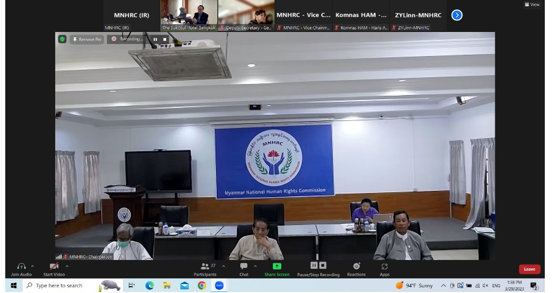The image size is (559, 293).
Task: Click the battery tray icon
Action: click(x=469, y=286)
